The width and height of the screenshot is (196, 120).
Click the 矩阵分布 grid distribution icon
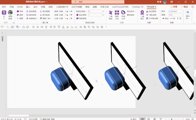pos(117,15)
